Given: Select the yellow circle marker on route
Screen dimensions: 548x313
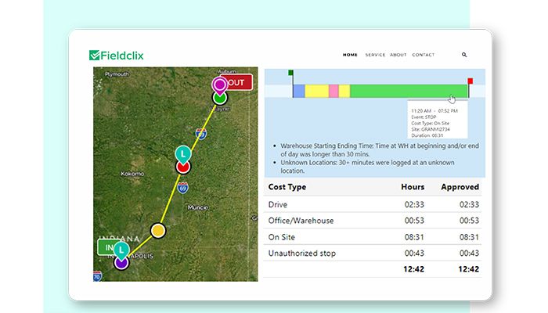Looking at the screenshot, I should [158, 231].
